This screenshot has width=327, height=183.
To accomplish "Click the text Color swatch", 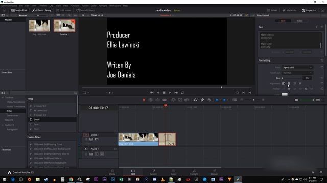I will click(x=285, y=94).
